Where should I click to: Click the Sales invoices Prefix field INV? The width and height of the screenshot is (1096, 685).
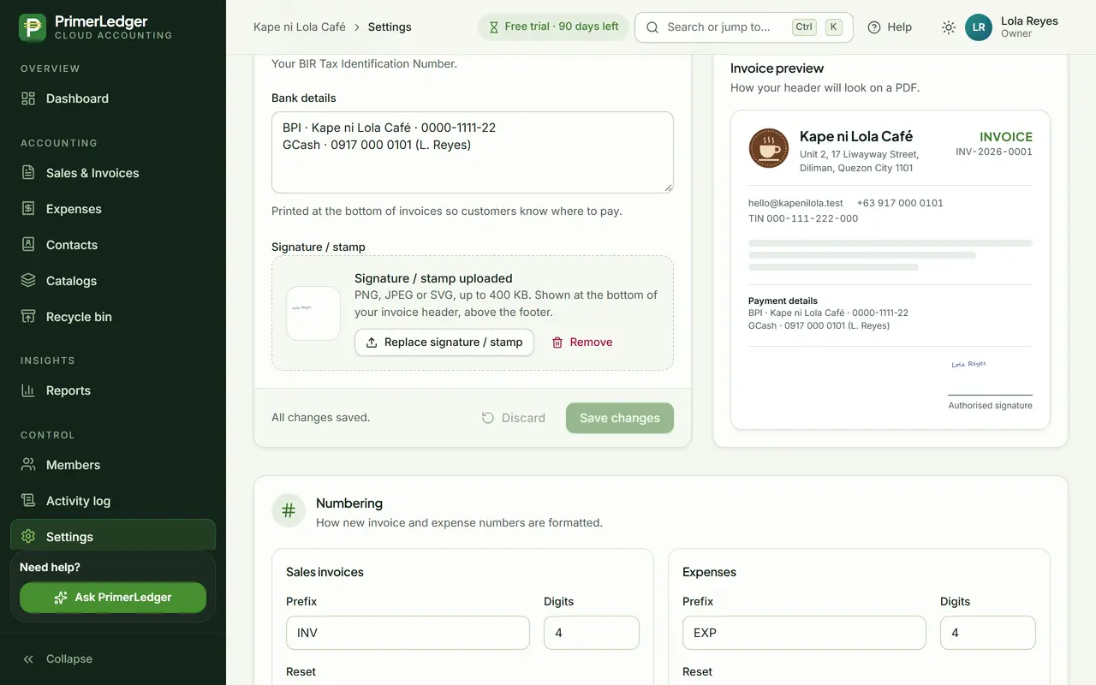[x=408, y=633]
